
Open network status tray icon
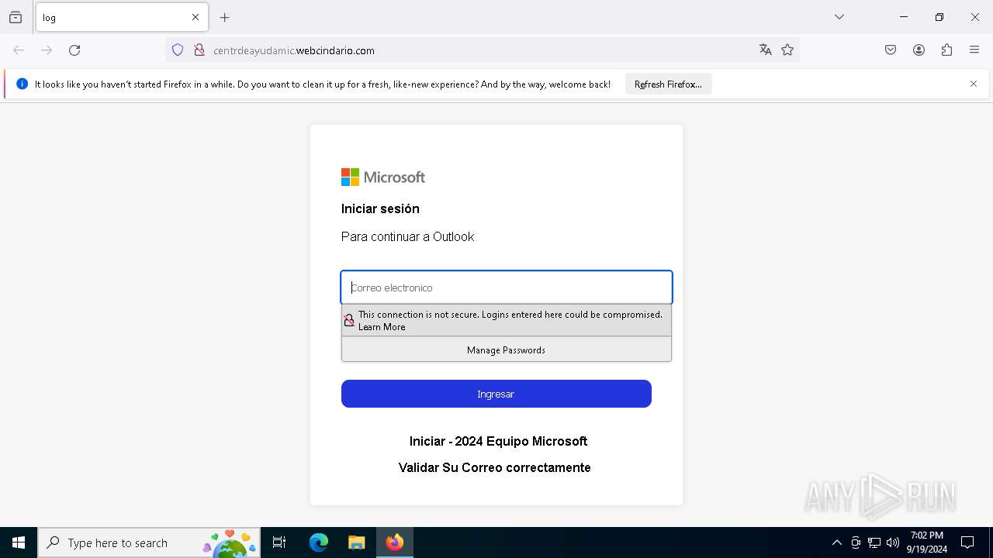point(874,542)
